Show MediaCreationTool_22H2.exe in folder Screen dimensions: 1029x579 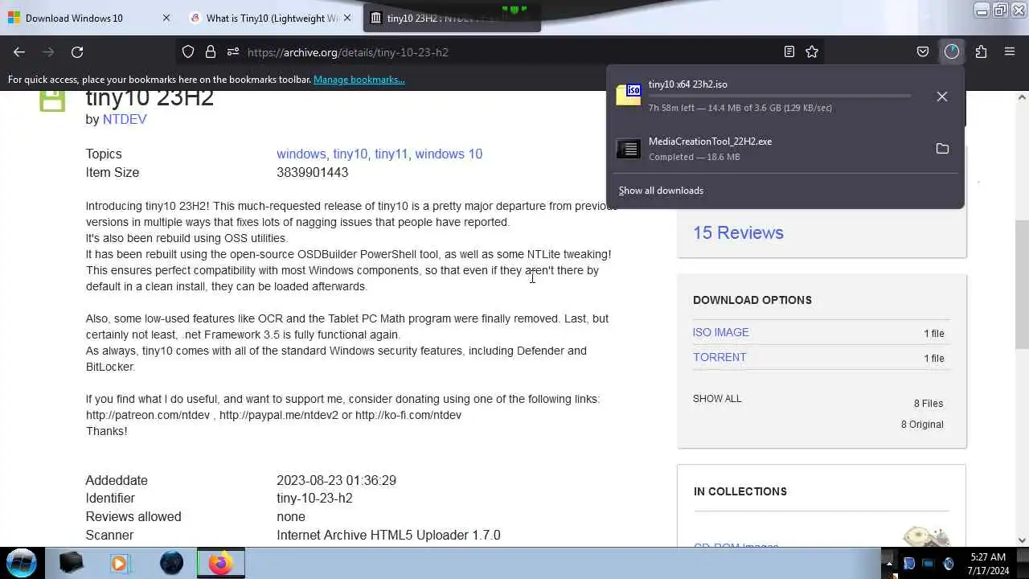point(942,149)
